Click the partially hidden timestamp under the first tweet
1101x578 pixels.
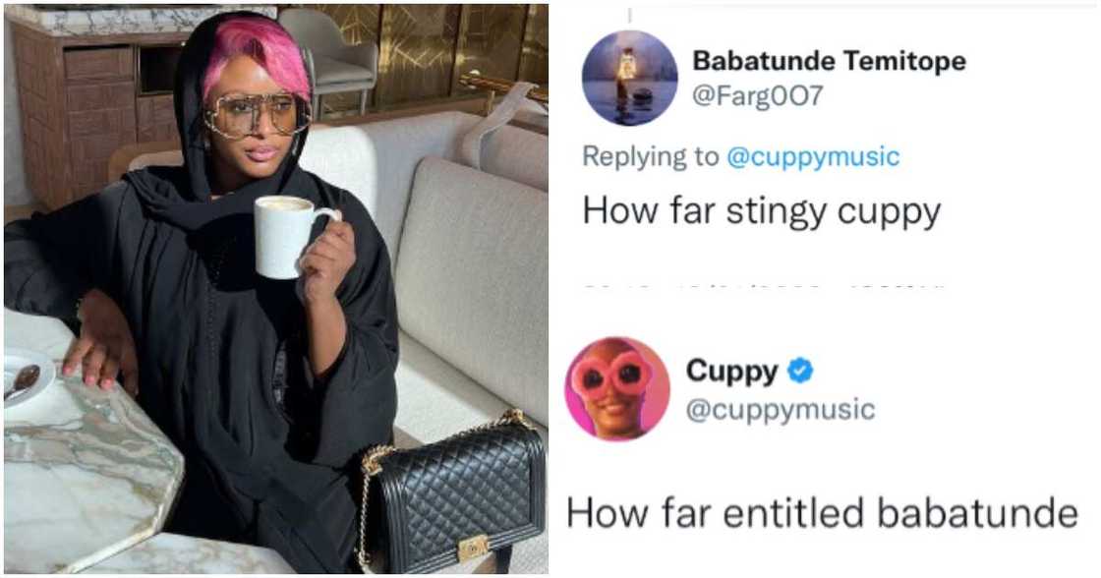click(x=762, y=286)
